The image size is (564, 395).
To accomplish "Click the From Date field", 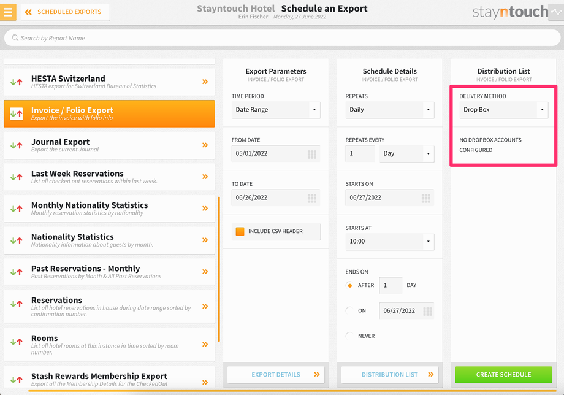I will (276, 153).
